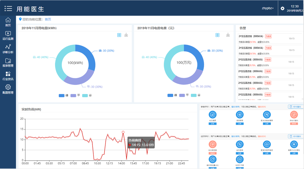Toggle 平 legend in 用电量 chart
Screen dimensions: 304x169
point(75,95)
